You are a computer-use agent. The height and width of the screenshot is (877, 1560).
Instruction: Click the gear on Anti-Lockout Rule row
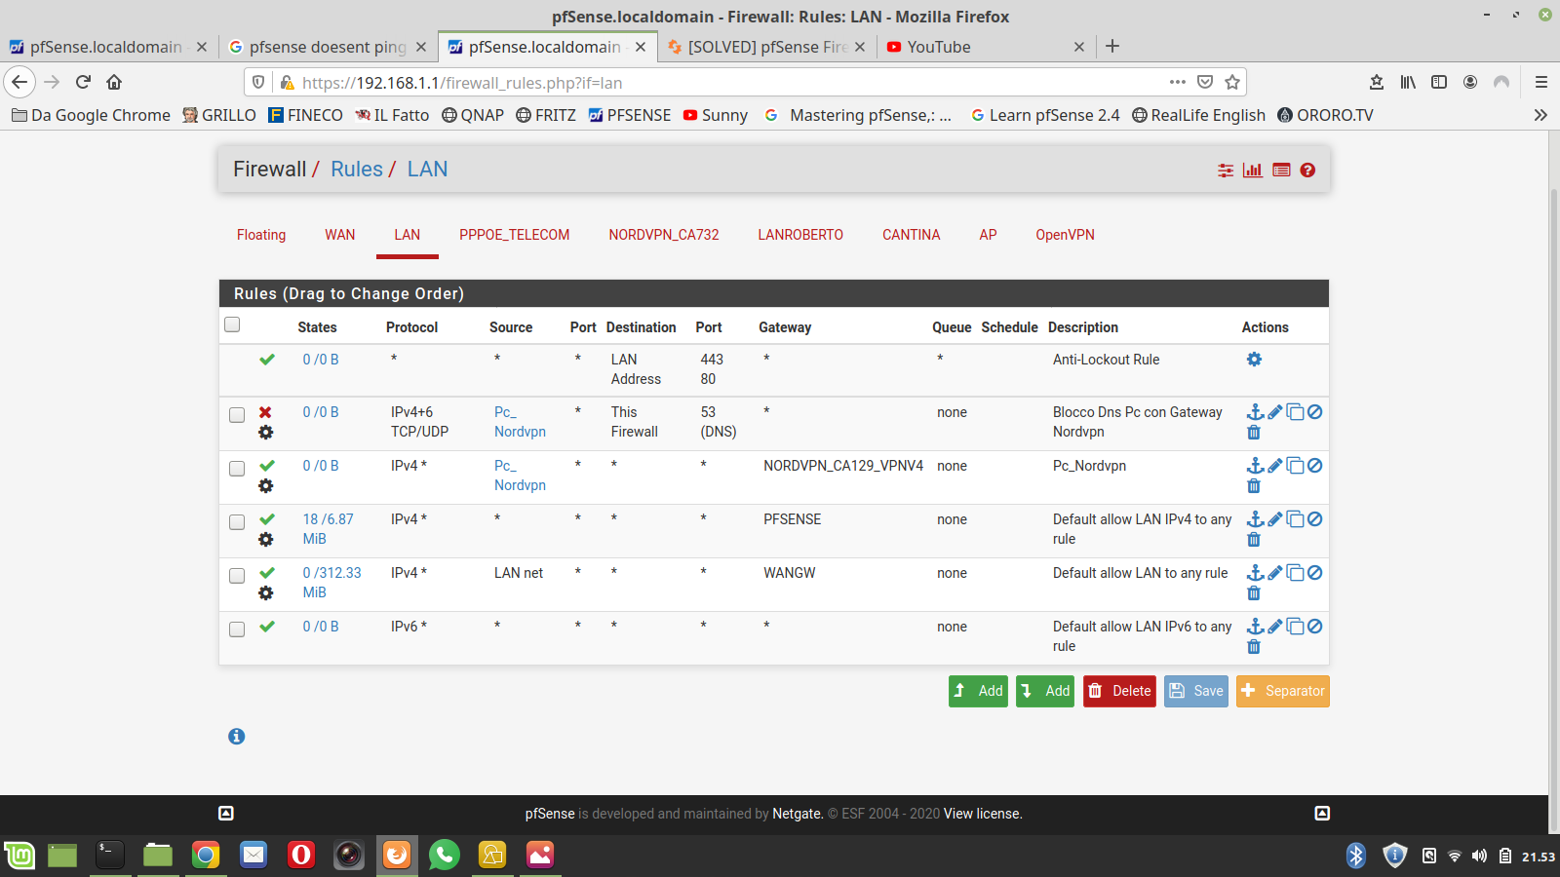[x=1254, y=360]
